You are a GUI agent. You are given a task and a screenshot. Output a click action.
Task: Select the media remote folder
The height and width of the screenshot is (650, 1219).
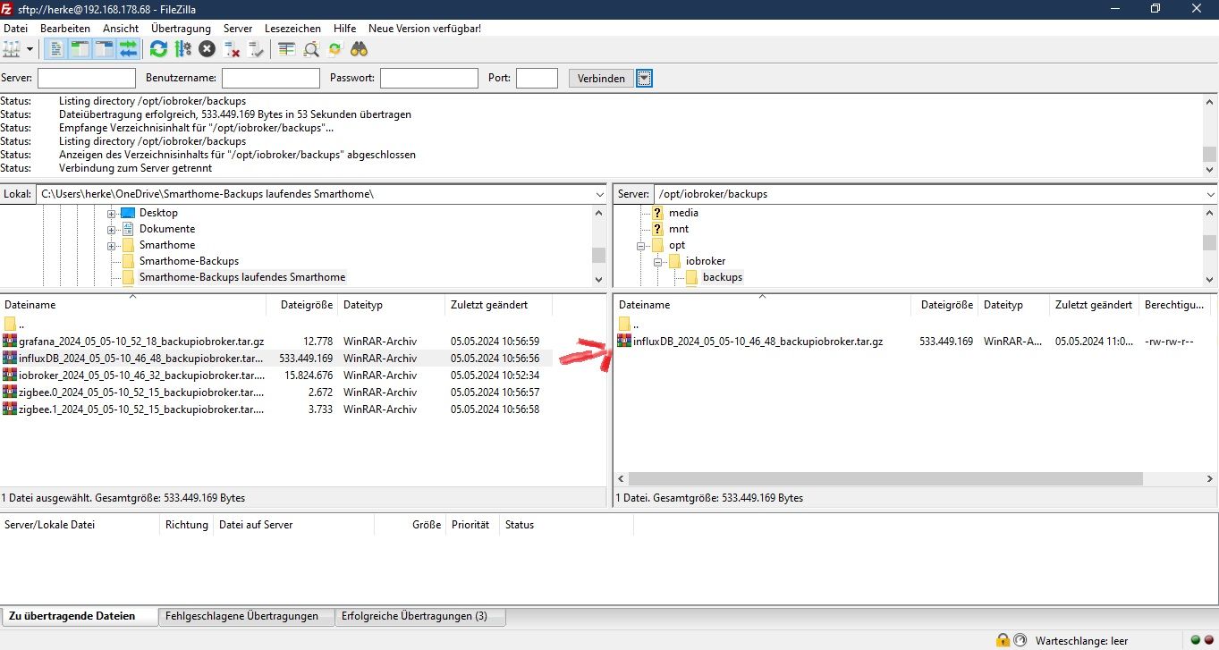(683, 213)
